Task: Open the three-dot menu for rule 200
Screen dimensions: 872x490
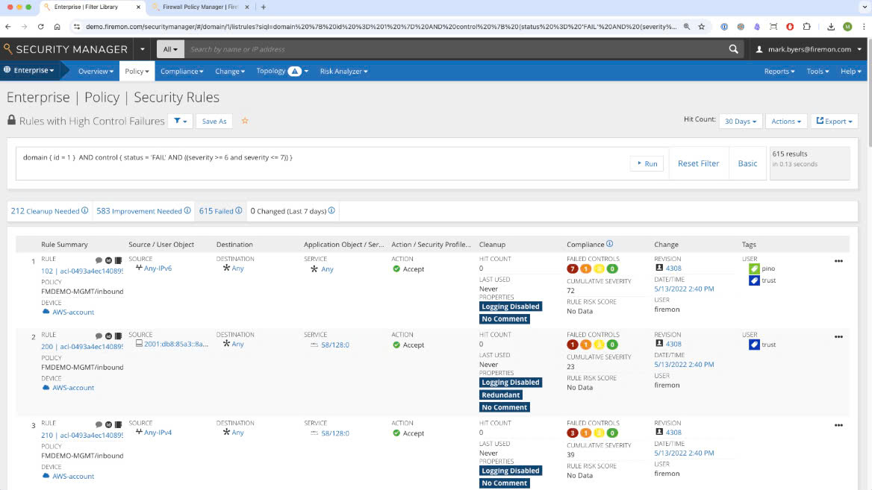Action: point(838,336)
